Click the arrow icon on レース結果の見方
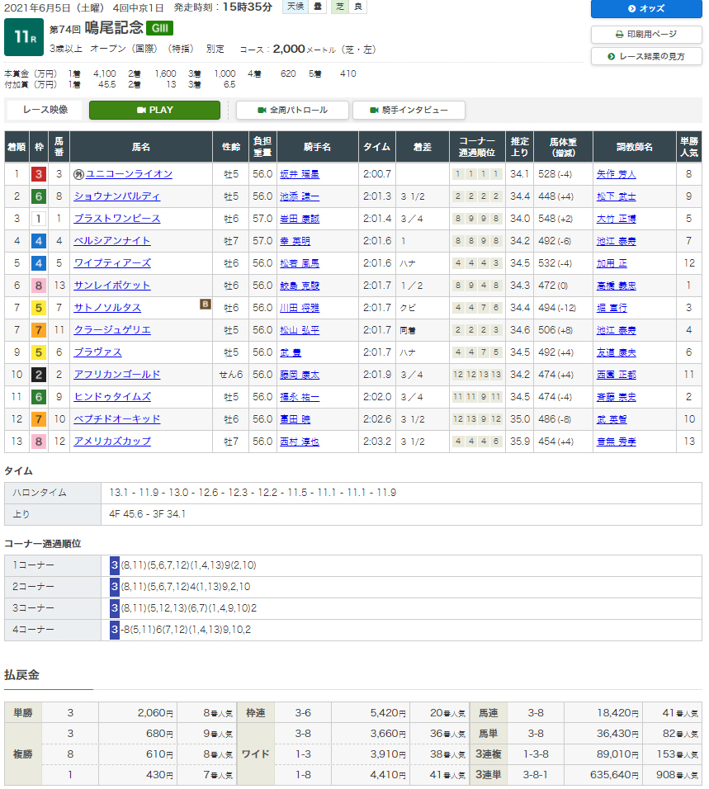Image resolution: width=709 pixels, height=789 pixels. coord(611,56)
